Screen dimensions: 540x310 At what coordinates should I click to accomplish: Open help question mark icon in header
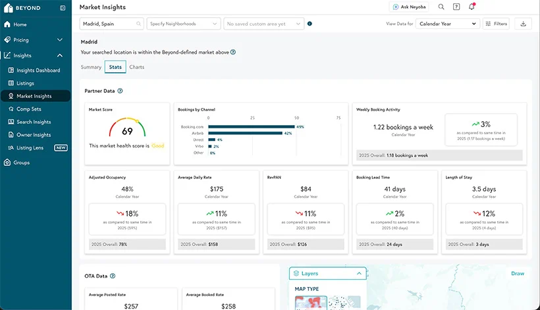(456, 7)
